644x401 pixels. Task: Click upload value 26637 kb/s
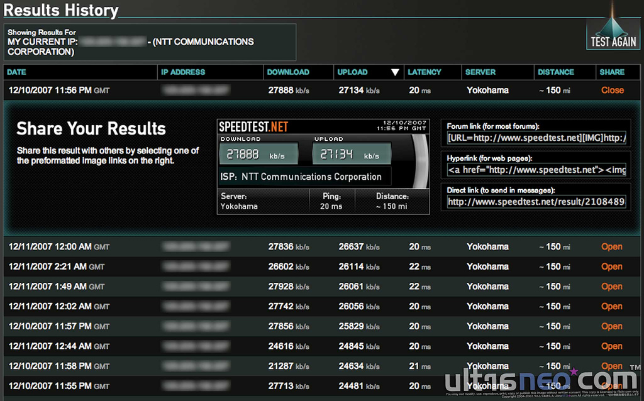(x=359, y=246)
